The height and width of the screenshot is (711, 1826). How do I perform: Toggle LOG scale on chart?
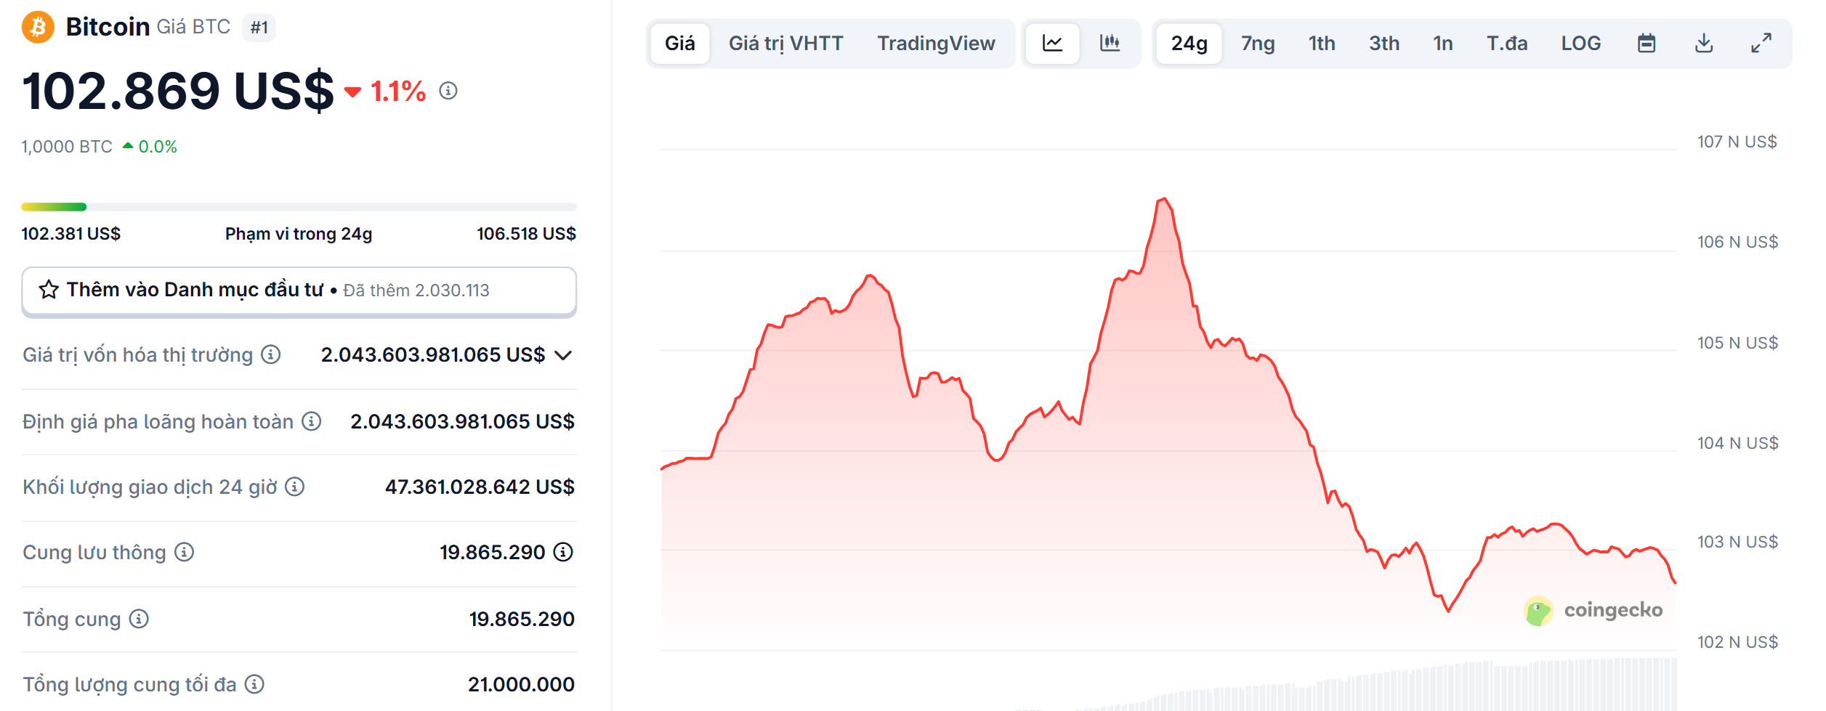click(x=1581, y=44)
